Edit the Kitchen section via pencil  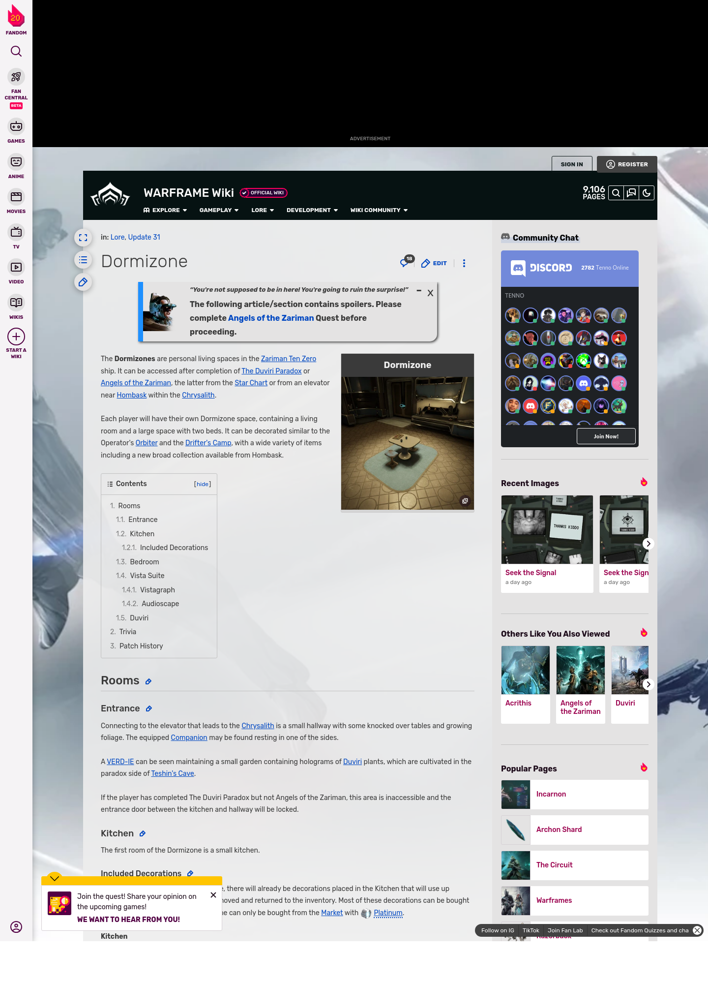pyautogui.click(x=143, y=833)
